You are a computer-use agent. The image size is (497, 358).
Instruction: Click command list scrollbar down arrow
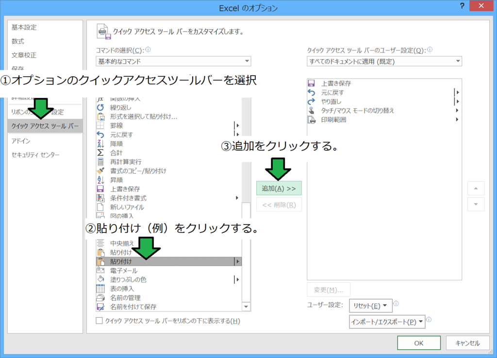(246, 307)
